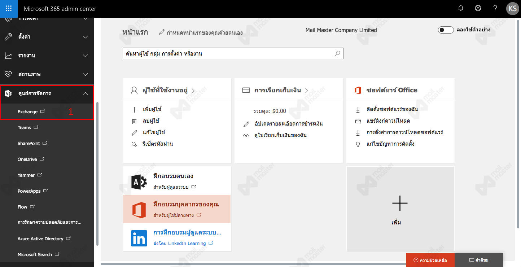Open the app launcher waffle icon
This screenshot has width=521, height=267.
click(x=9, y=9)
